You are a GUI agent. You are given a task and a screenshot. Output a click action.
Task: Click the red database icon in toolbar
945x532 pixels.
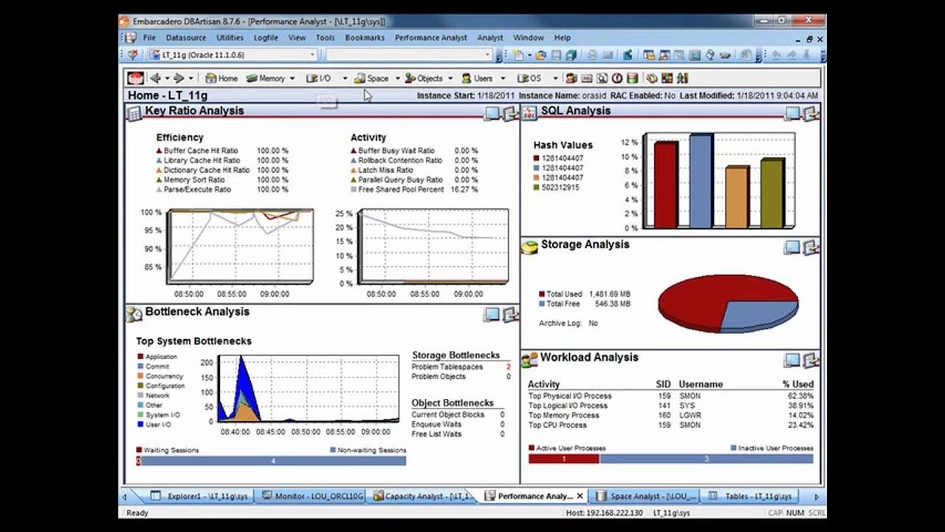135,78
